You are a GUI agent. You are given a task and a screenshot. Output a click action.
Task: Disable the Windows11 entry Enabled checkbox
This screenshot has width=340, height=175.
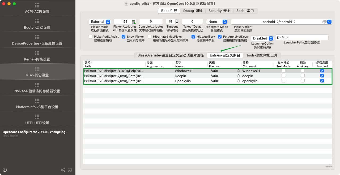[322, 71]
